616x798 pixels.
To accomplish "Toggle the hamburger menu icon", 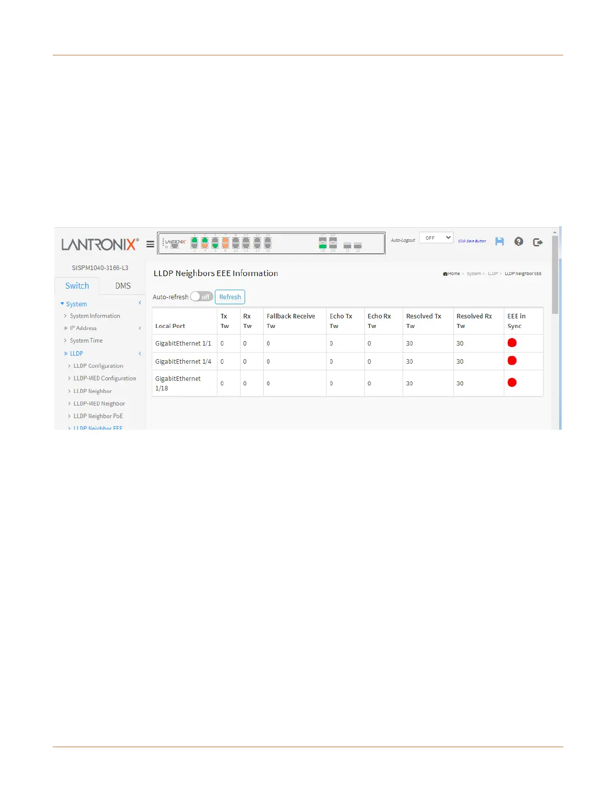I will [x=150, y=244].
